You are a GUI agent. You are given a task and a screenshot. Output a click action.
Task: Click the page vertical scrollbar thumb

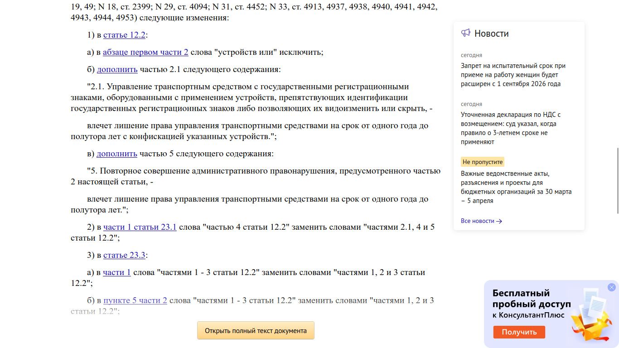[x=616, y=180]
